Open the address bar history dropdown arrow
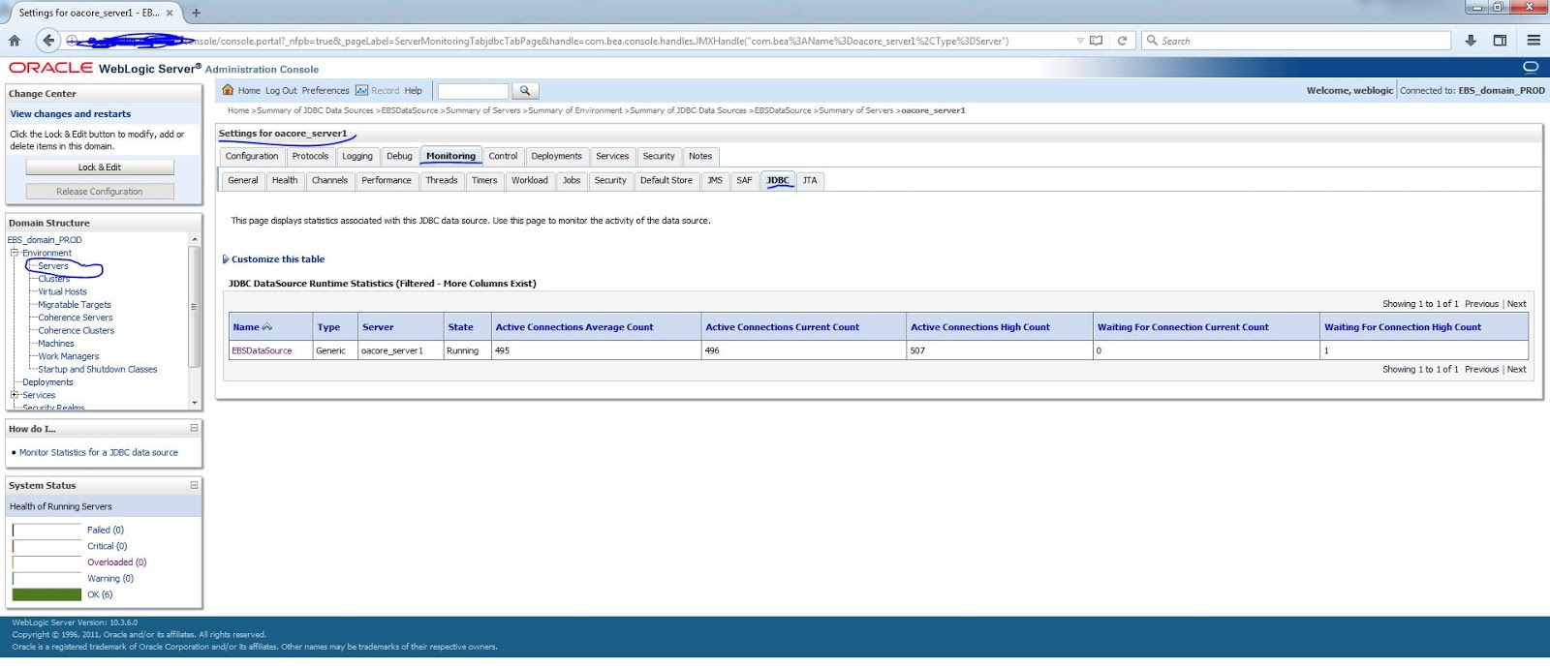The height and width of the screenshot is (668, 1550). point(1080,41)
